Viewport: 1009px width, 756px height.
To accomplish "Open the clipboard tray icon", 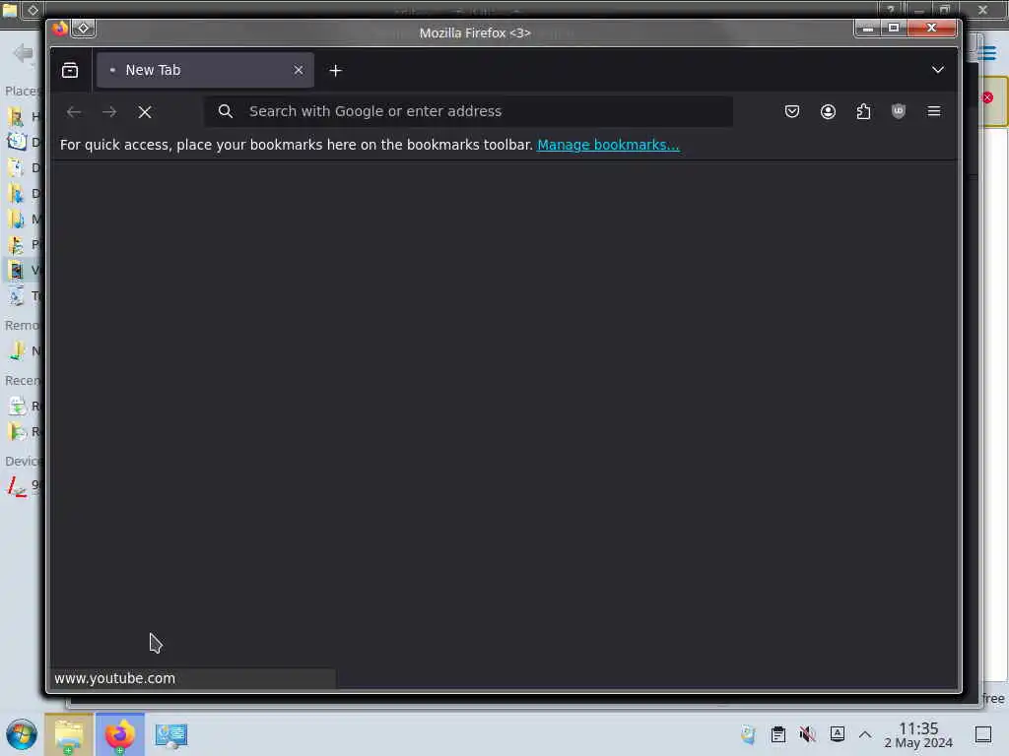I will (x=778, y=734).
